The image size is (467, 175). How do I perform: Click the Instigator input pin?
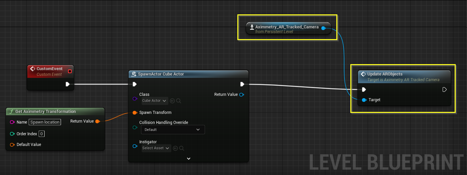tap(135, 146)
